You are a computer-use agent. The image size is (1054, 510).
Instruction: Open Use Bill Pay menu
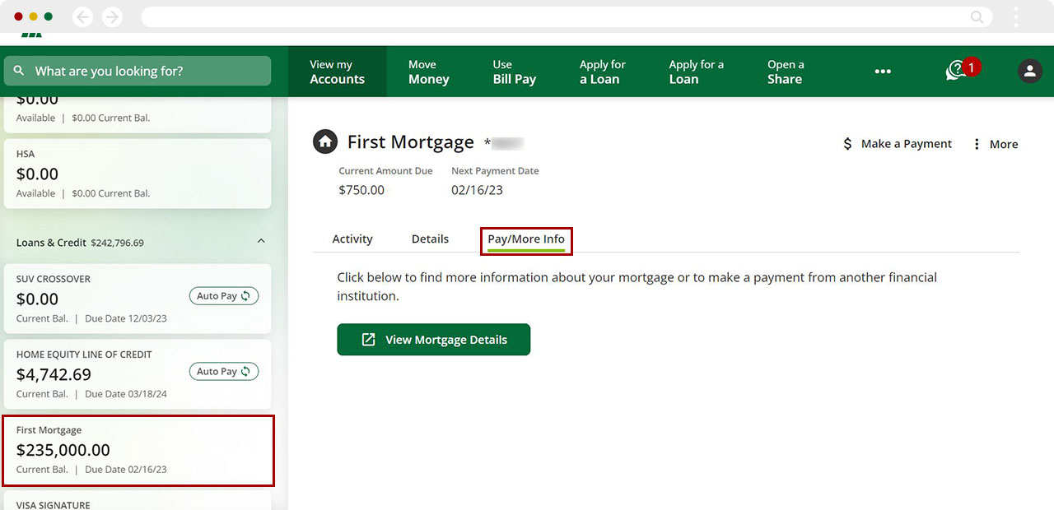tap(514, 72)
